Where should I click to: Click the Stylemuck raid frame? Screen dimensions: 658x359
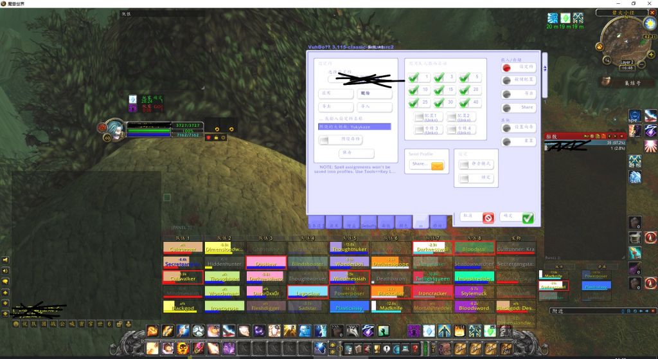pyautogui.click(x=474, y=292)
